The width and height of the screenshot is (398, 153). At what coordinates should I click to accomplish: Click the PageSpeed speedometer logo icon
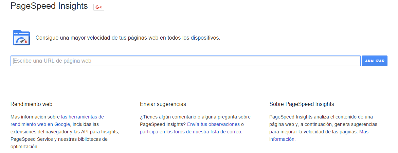coord(21,38)
